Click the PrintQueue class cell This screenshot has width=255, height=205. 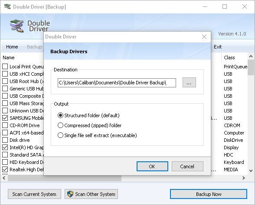[x=235, y=67]
